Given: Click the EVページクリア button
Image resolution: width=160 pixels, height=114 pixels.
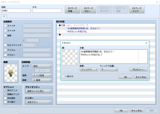Looking at the screenshot, I should click(x=137, y=9).
